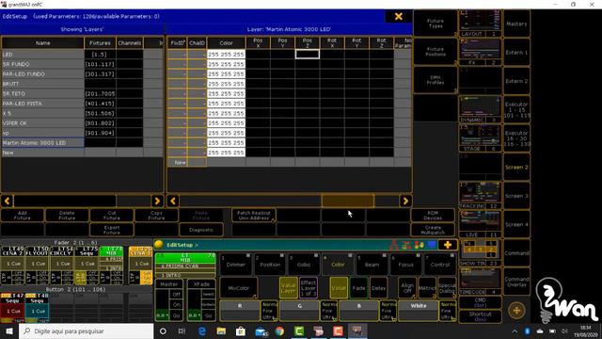Open the Align Off dropdown
The height and width of the screenshot is (339, 602).
click(x=407, y=288)
